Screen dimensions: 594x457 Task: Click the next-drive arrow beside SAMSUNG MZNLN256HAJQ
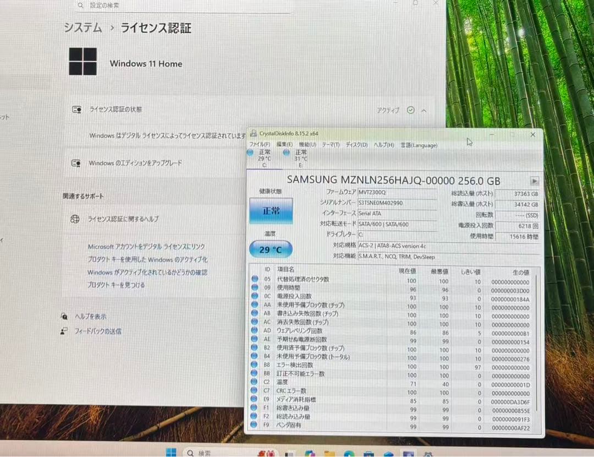[x=534, y=180]
